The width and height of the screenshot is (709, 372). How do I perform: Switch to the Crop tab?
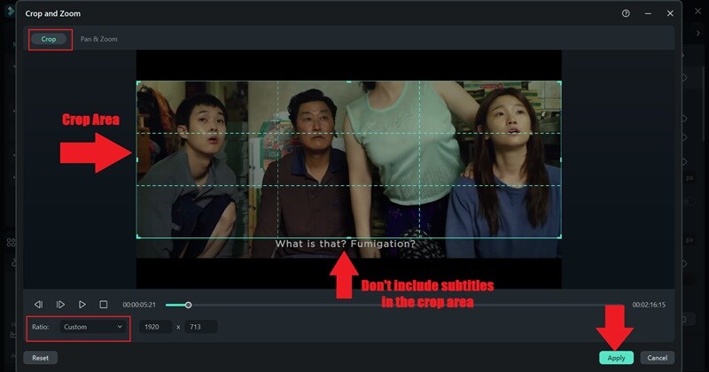pos(49,39)
